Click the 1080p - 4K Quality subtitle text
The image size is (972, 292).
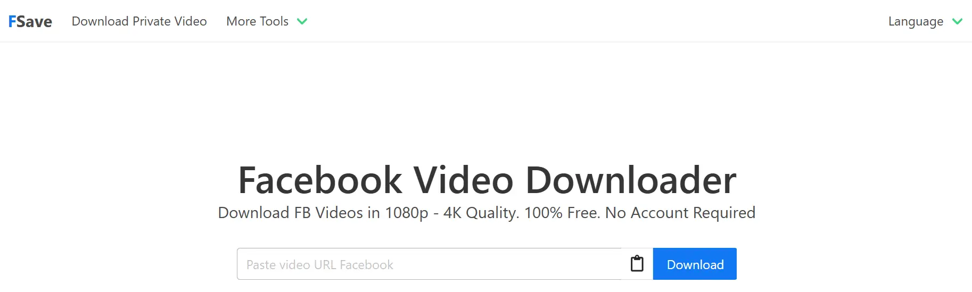(x=451, y=213)
